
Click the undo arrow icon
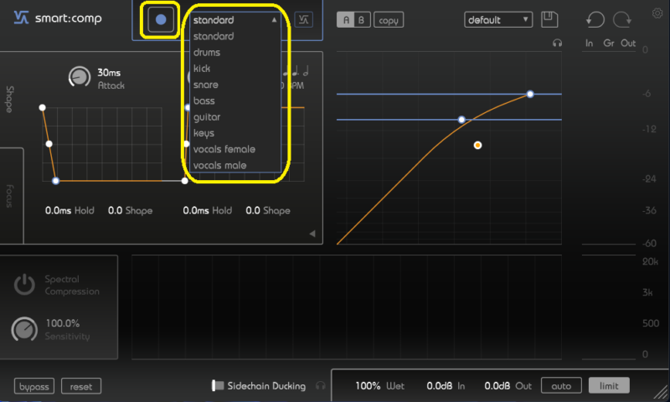click(595, 19)
